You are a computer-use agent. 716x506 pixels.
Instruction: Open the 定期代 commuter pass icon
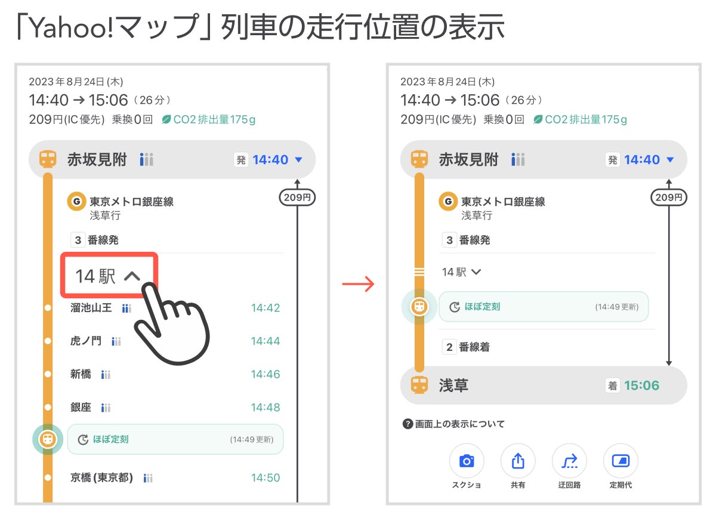pos(621,461)
